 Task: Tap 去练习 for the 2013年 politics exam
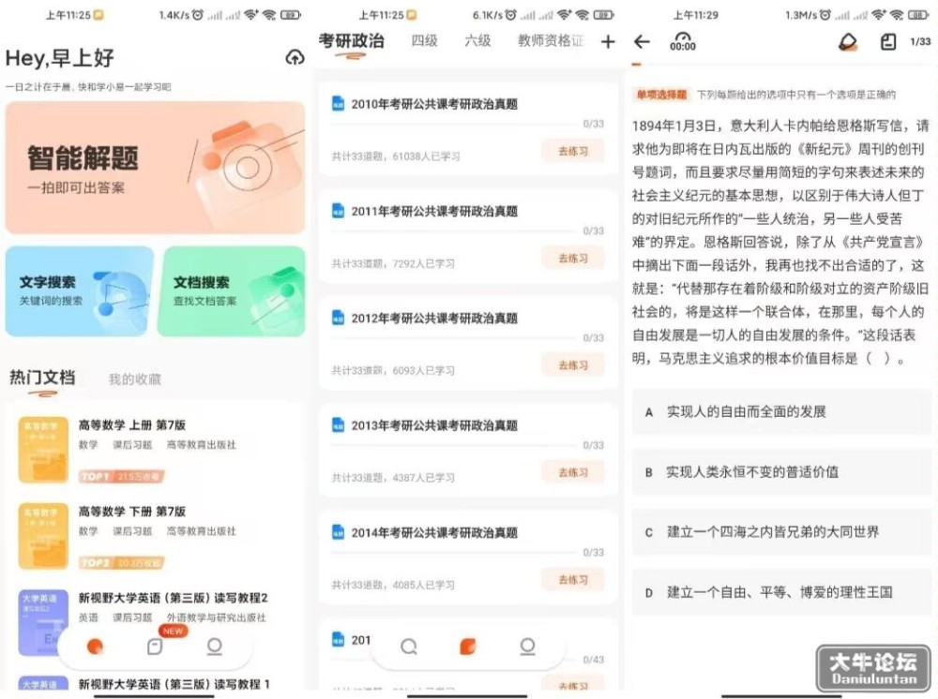coord(572,472)
